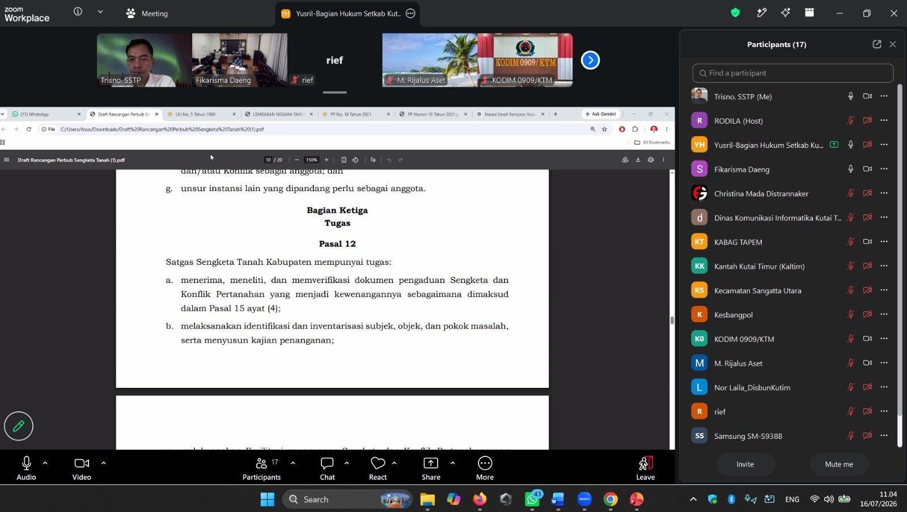907x512 pixels.
Task: Click the Mute me button
Action: [839, 464]
